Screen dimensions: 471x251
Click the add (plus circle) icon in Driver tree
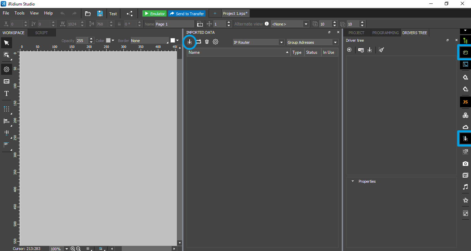[x=349, y=50]
